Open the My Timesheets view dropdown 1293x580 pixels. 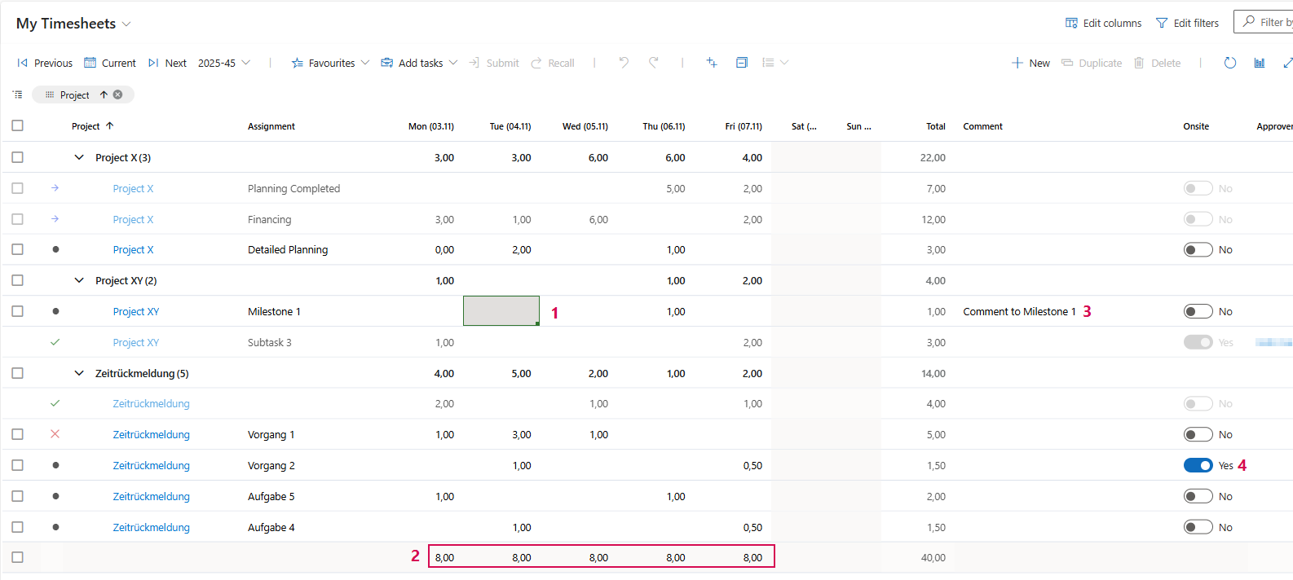point(126,24)
